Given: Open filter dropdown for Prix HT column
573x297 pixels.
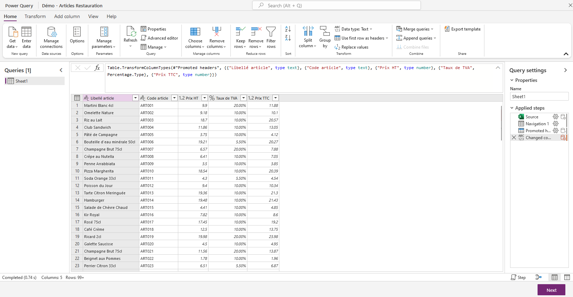Looking at the screenshot, I should pos(205,98).
